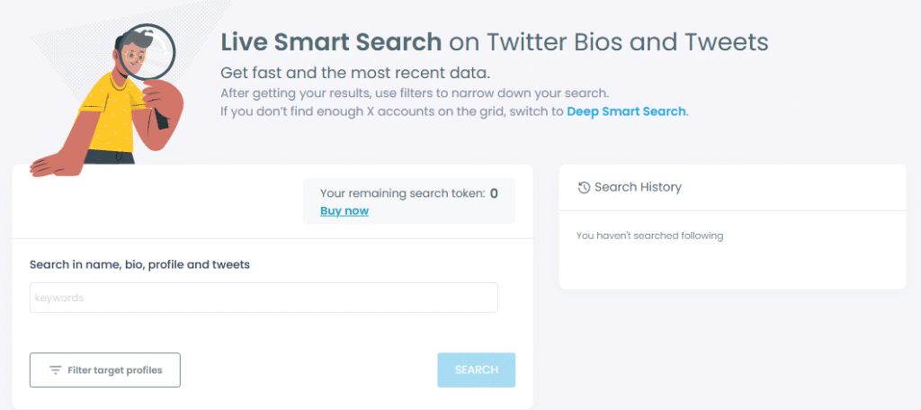Viewport: 921px width, 410px height.
Task: Click the magnifying glass in the illustration
Action: 155,54
